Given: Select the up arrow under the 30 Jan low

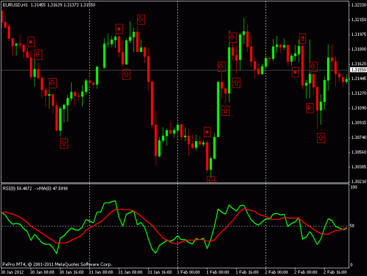Looking at the screenshot, I should point(64,143).
